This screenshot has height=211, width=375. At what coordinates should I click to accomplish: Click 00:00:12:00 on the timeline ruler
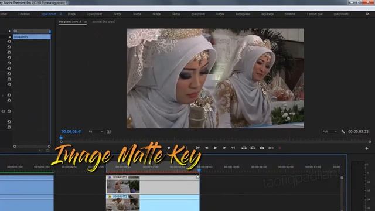286,167
